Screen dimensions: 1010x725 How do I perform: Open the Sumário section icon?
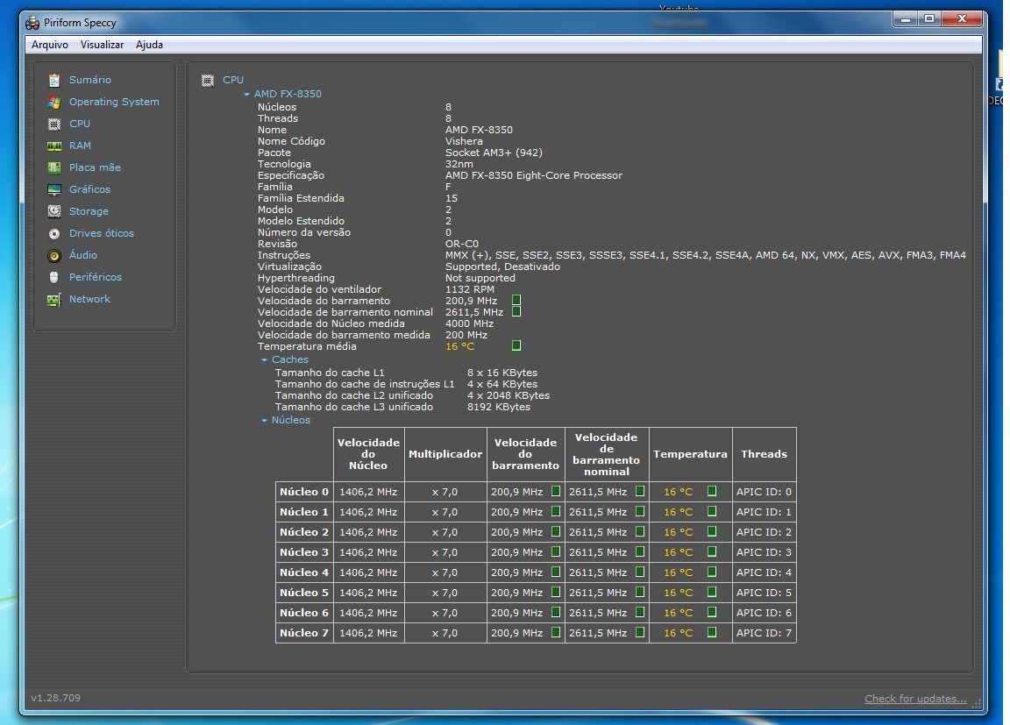pyautogui.click(x=54, y=80)
